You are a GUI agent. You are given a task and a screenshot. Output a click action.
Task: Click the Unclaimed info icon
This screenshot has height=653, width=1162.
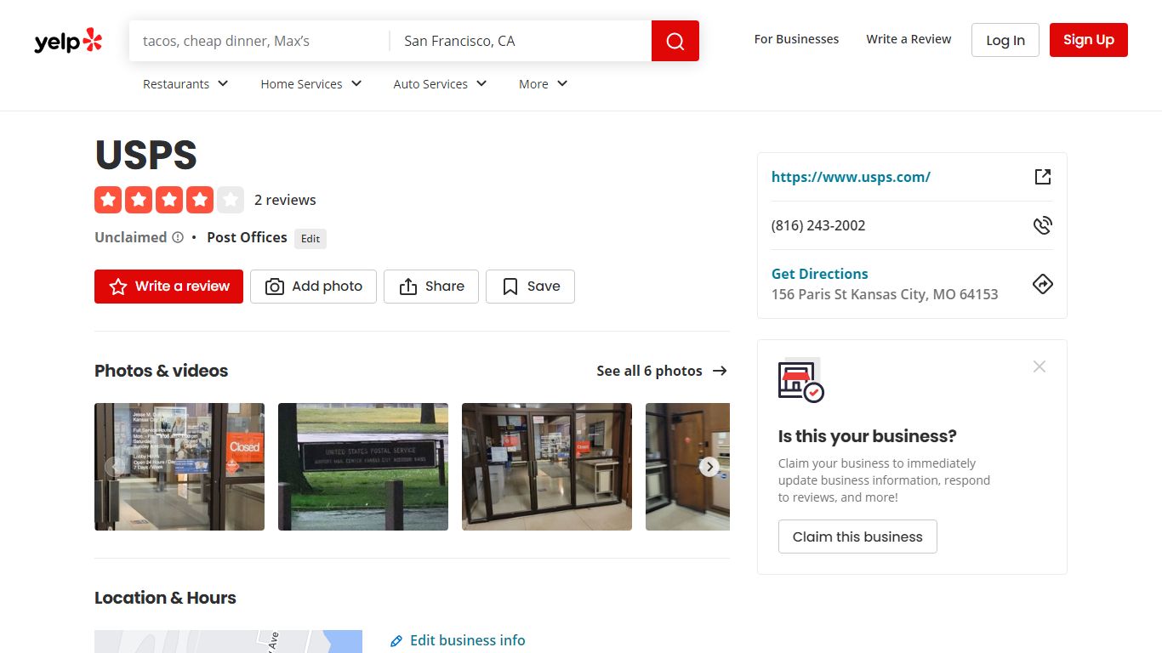click(x=178, y=237)
